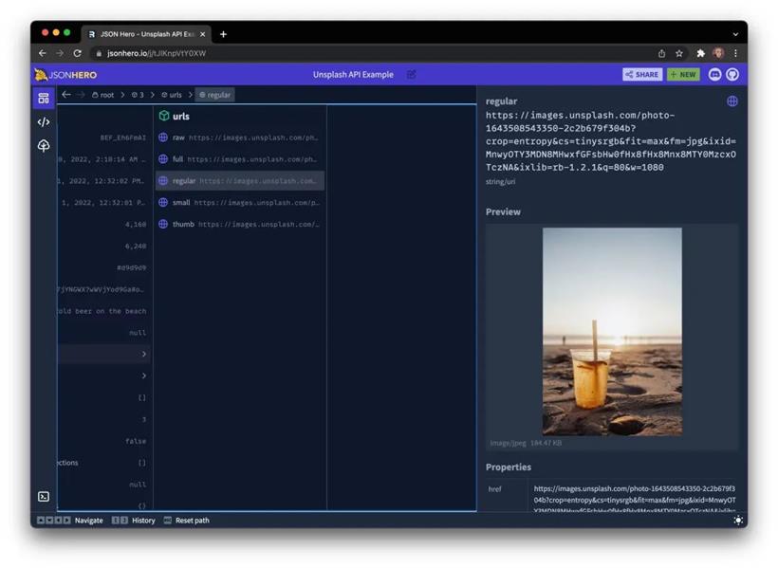
Task: Click the browser back button
Action: (42, 53)
